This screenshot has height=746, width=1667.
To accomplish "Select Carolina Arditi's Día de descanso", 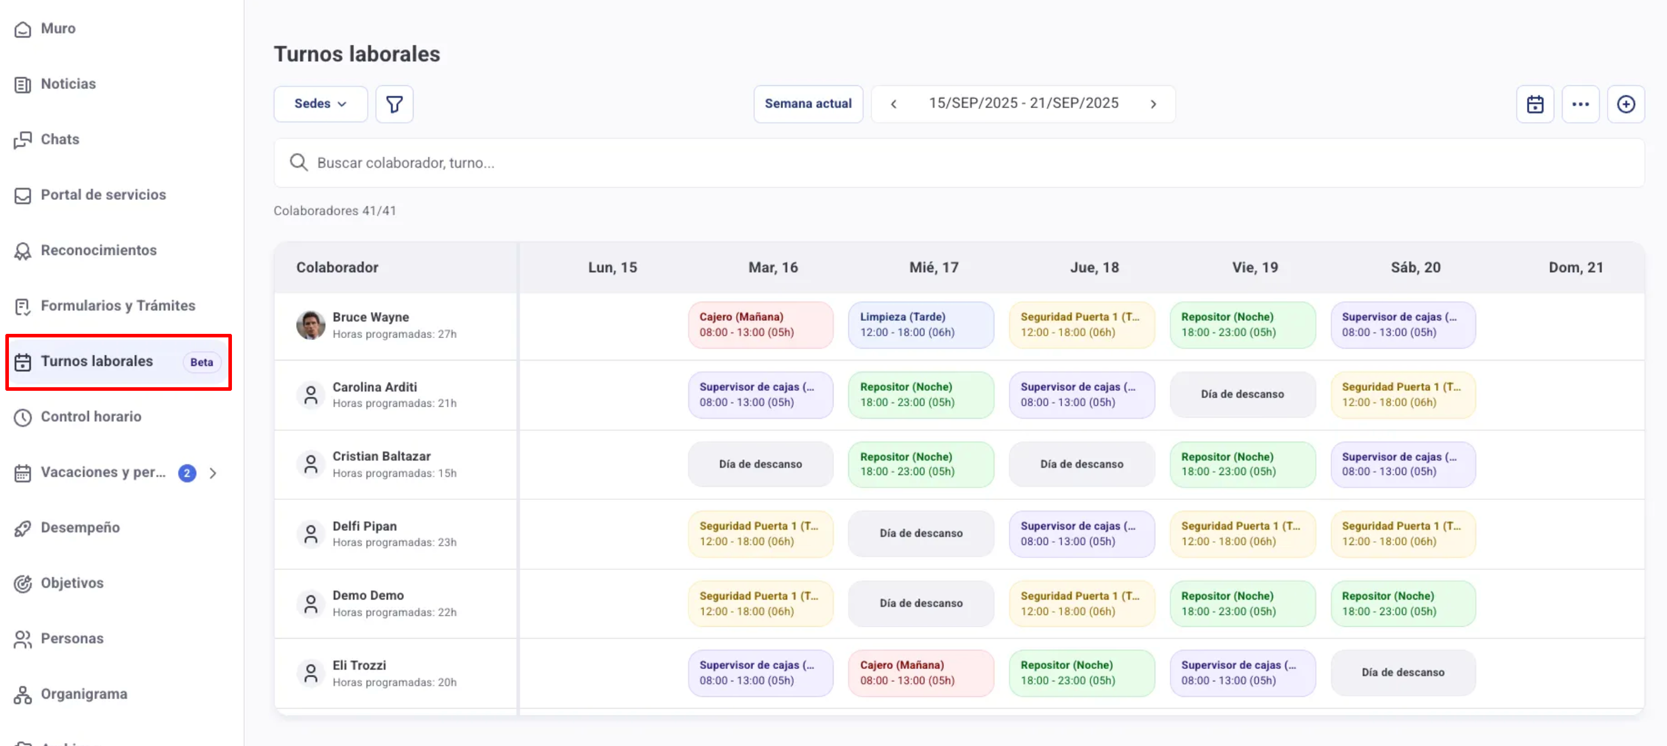I will tap(1242, 394).
